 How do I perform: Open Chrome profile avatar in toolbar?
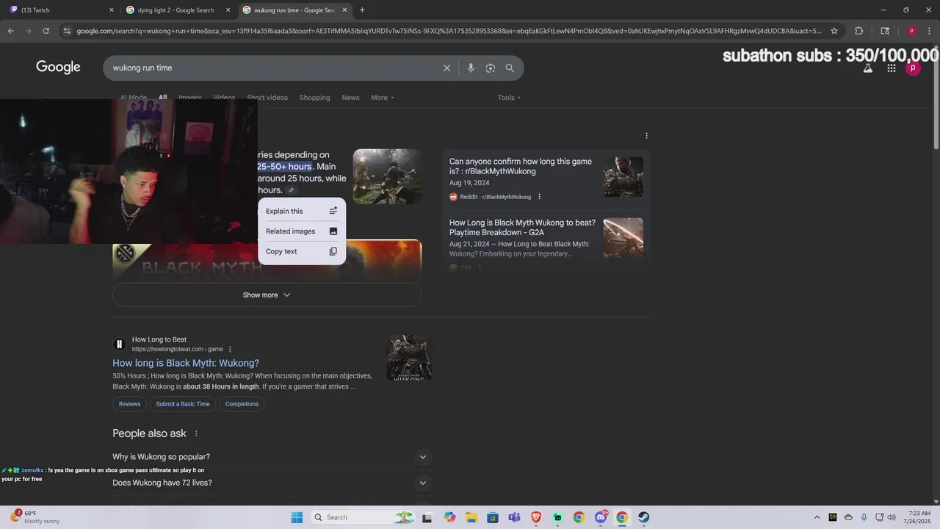coord(911,31)
